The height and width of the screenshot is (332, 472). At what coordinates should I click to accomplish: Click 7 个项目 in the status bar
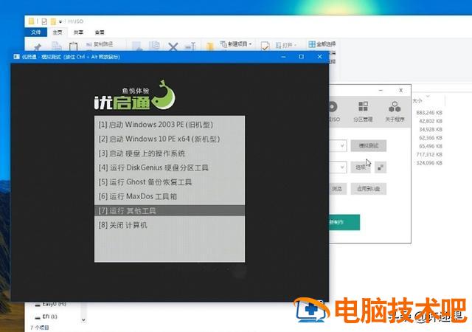[x=39, y=328]
